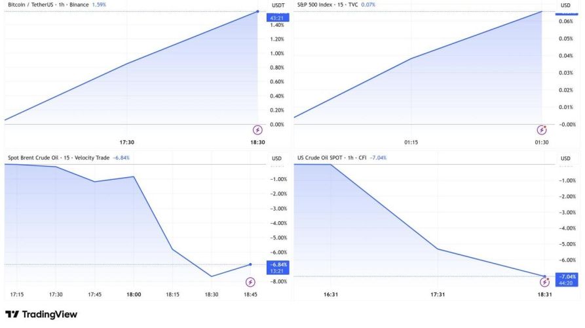585x328 pixels.
Task: Open the USDT currency selector on Bitcoin chart
Action: 276,6
